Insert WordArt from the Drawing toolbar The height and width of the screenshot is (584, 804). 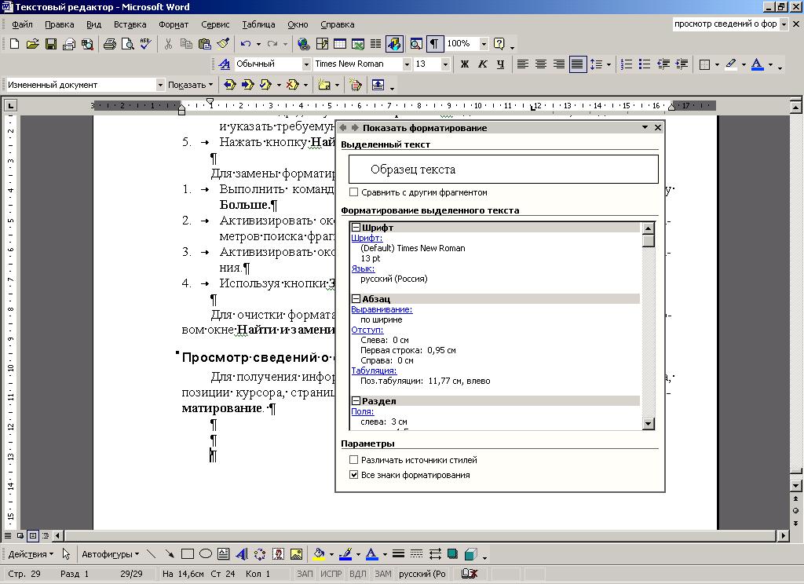[242, 553]
